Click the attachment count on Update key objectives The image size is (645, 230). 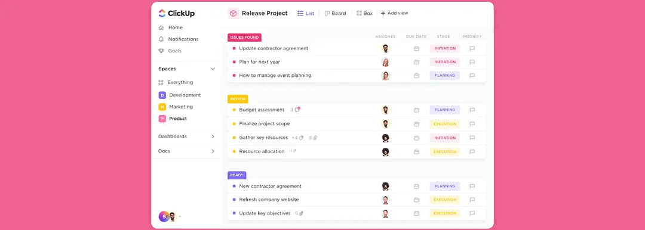(x=299, y=213)
